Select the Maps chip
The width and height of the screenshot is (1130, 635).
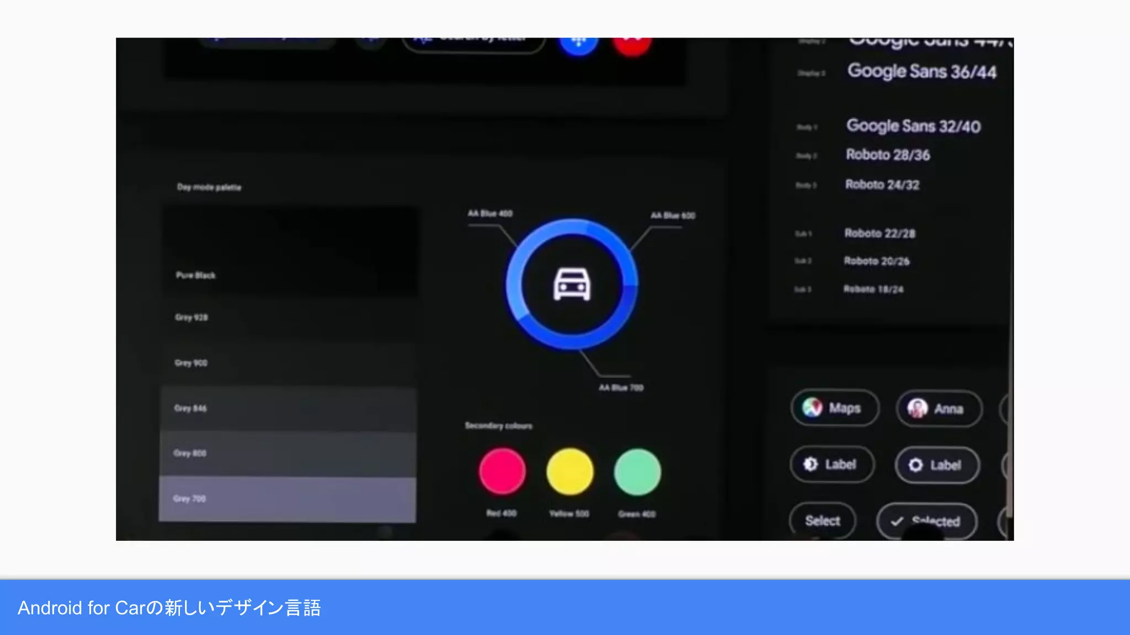point(835,408)
